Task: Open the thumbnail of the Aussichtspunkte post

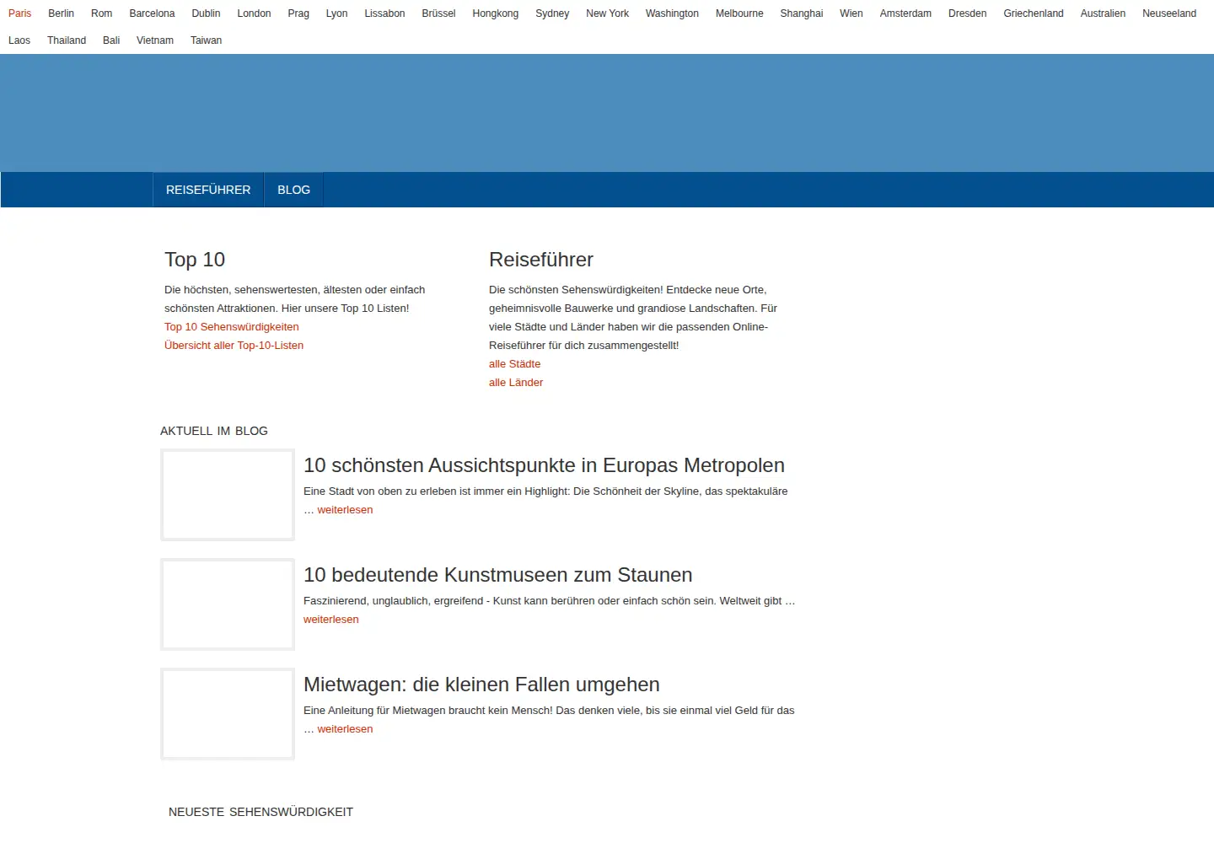Action: tap(228, 495)
